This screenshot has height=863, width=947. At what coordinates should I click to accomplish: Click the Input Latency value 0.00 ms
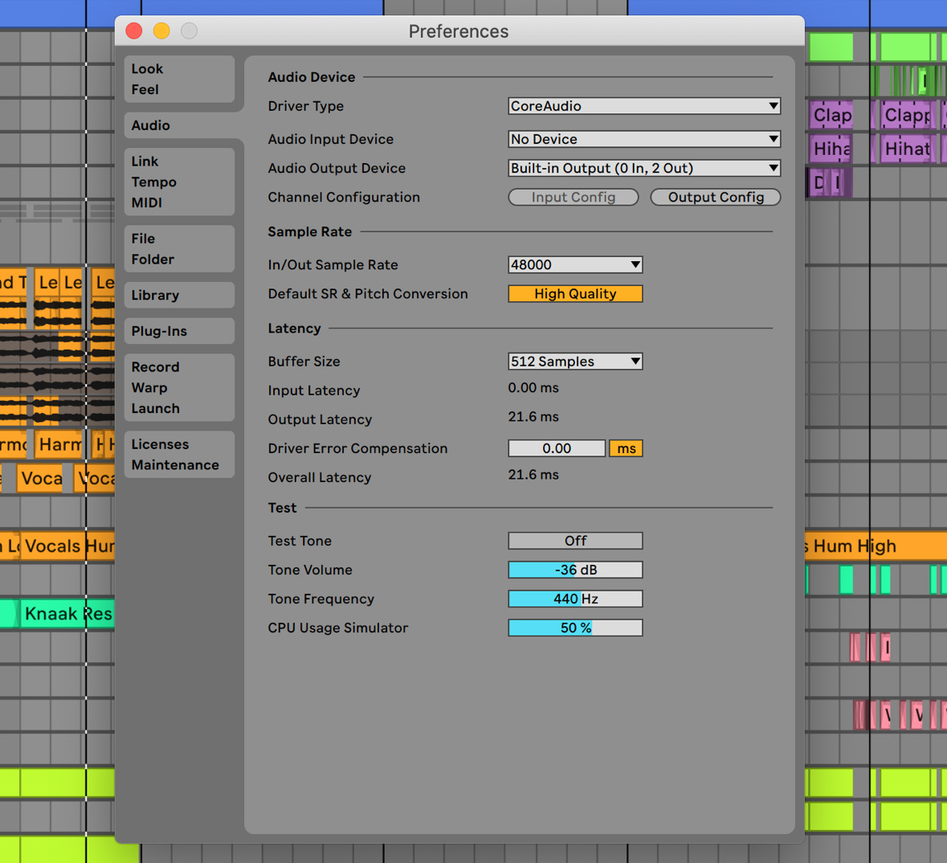533,388
